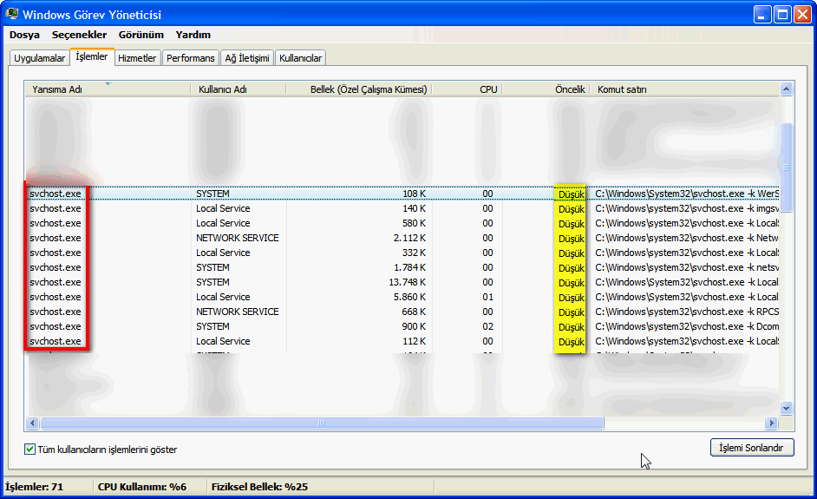Viewport: 817px width, 499px height.
Task: Click the command line ending in -k RPCS
Action: [x=687, y=312]
